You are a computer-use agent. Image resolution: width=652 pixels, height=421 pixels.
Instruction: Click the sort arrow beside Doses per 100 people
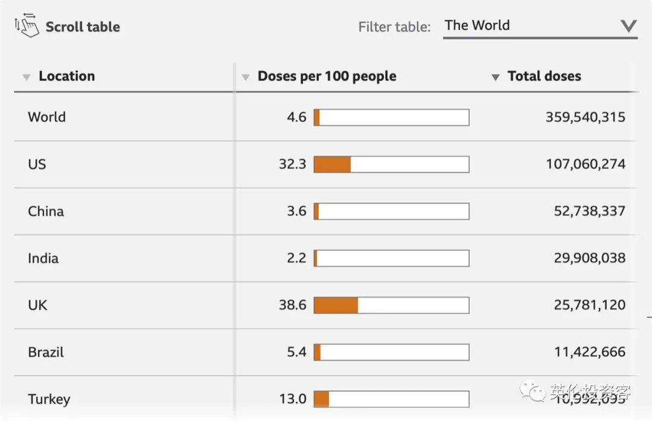point(246,77)
